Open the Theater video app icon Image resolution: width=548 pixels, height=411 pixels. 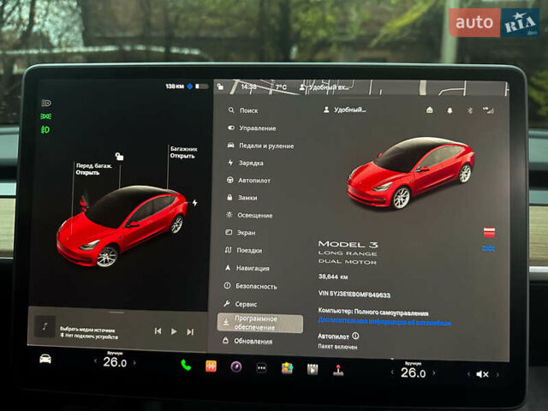click(x=313, y=369)
